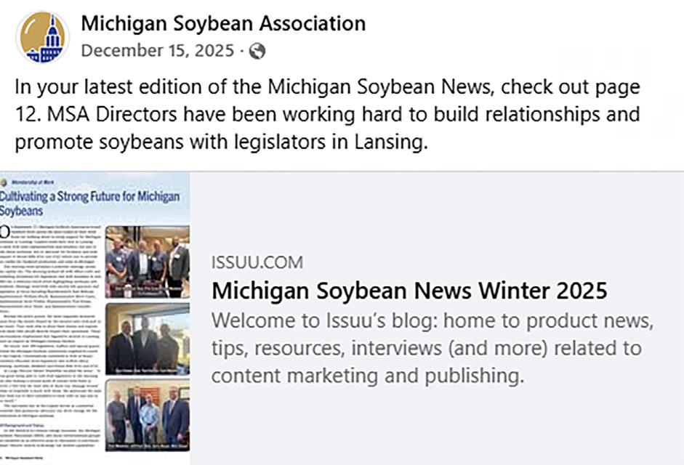Click the December 15, 2025 timestamp
The image size is (684, 465).
click(158, 51)
